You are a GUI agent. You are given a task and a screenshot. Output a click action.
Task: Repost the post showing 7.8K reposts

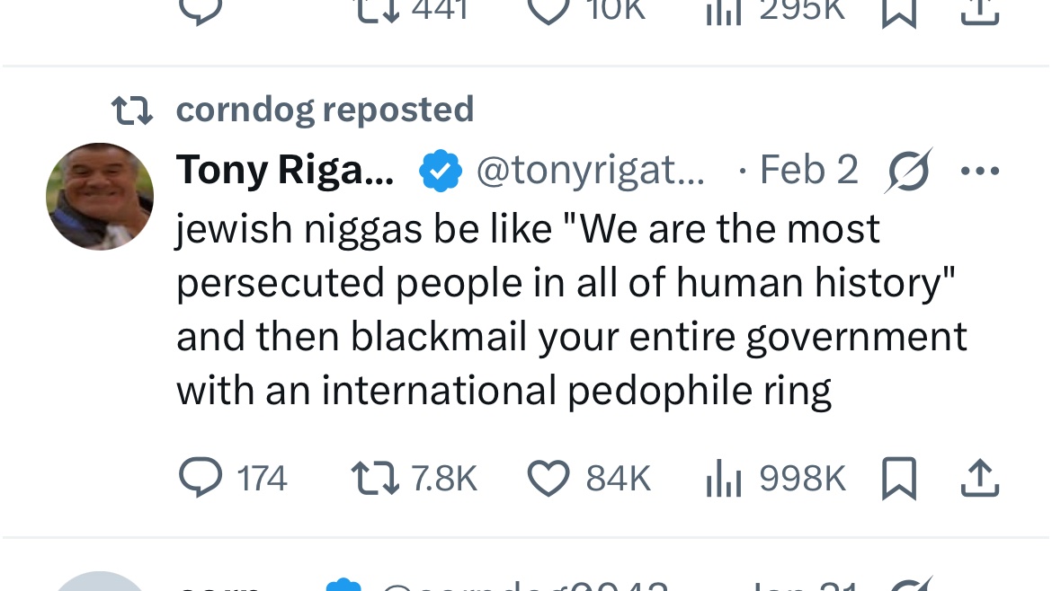tap(373, 478)
